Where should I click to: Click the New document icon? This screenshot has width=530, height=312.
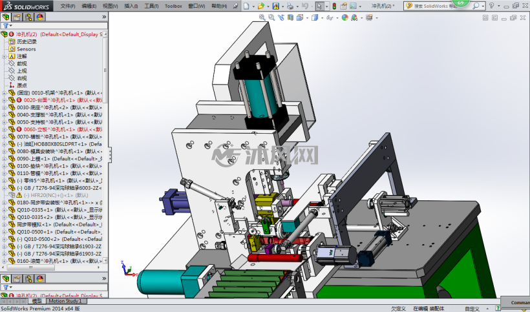pyautogui.click(x=246, y=6)
